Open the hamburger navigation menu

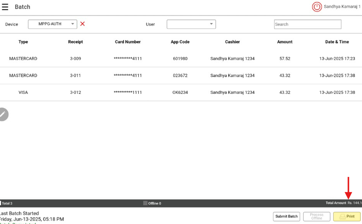5,7
